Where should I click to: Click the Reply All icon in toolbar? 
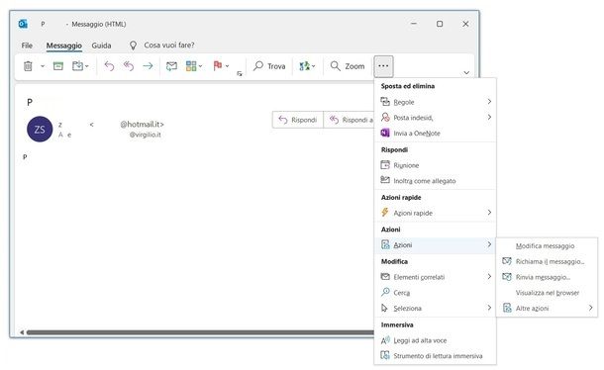129,66
